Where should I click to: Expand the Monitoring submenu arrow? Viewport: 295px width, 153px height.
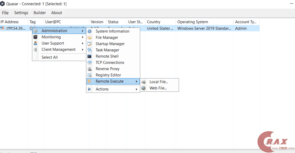tap(83, 37)
